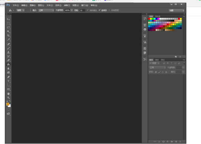Open the fill source dropdown in options bar
Viewport: 201px width, 144px height.
pos(20,10)
